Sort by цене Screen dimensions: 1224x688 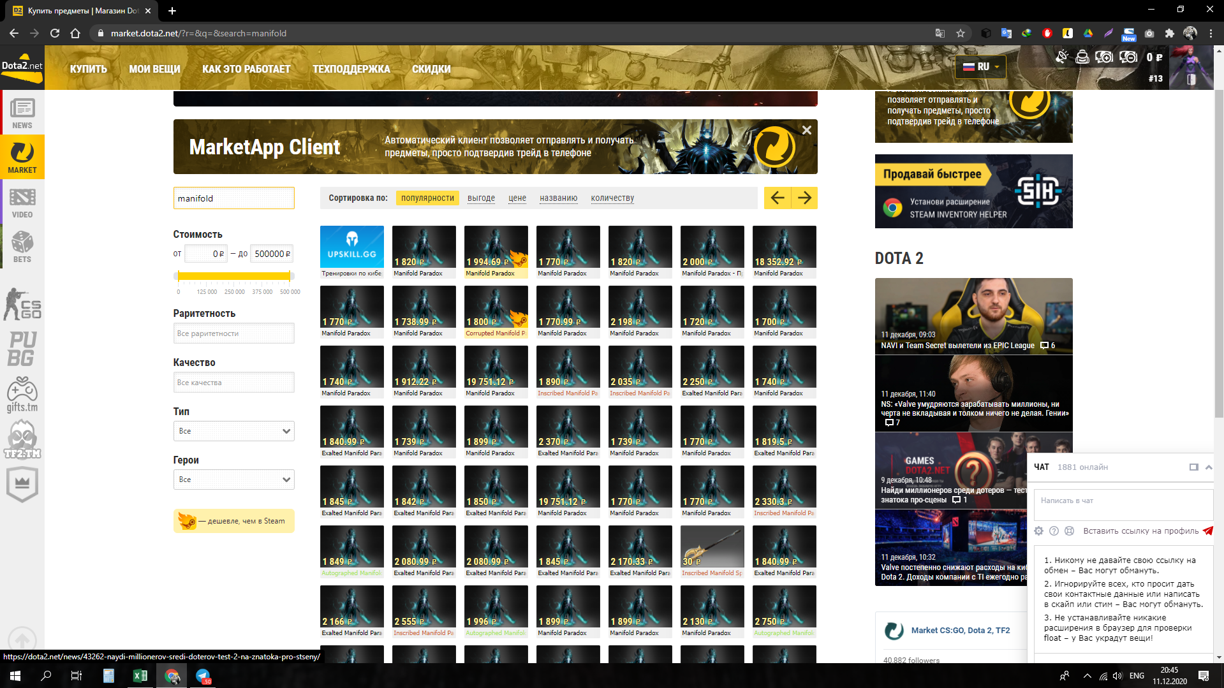click(x=517, y=198)
